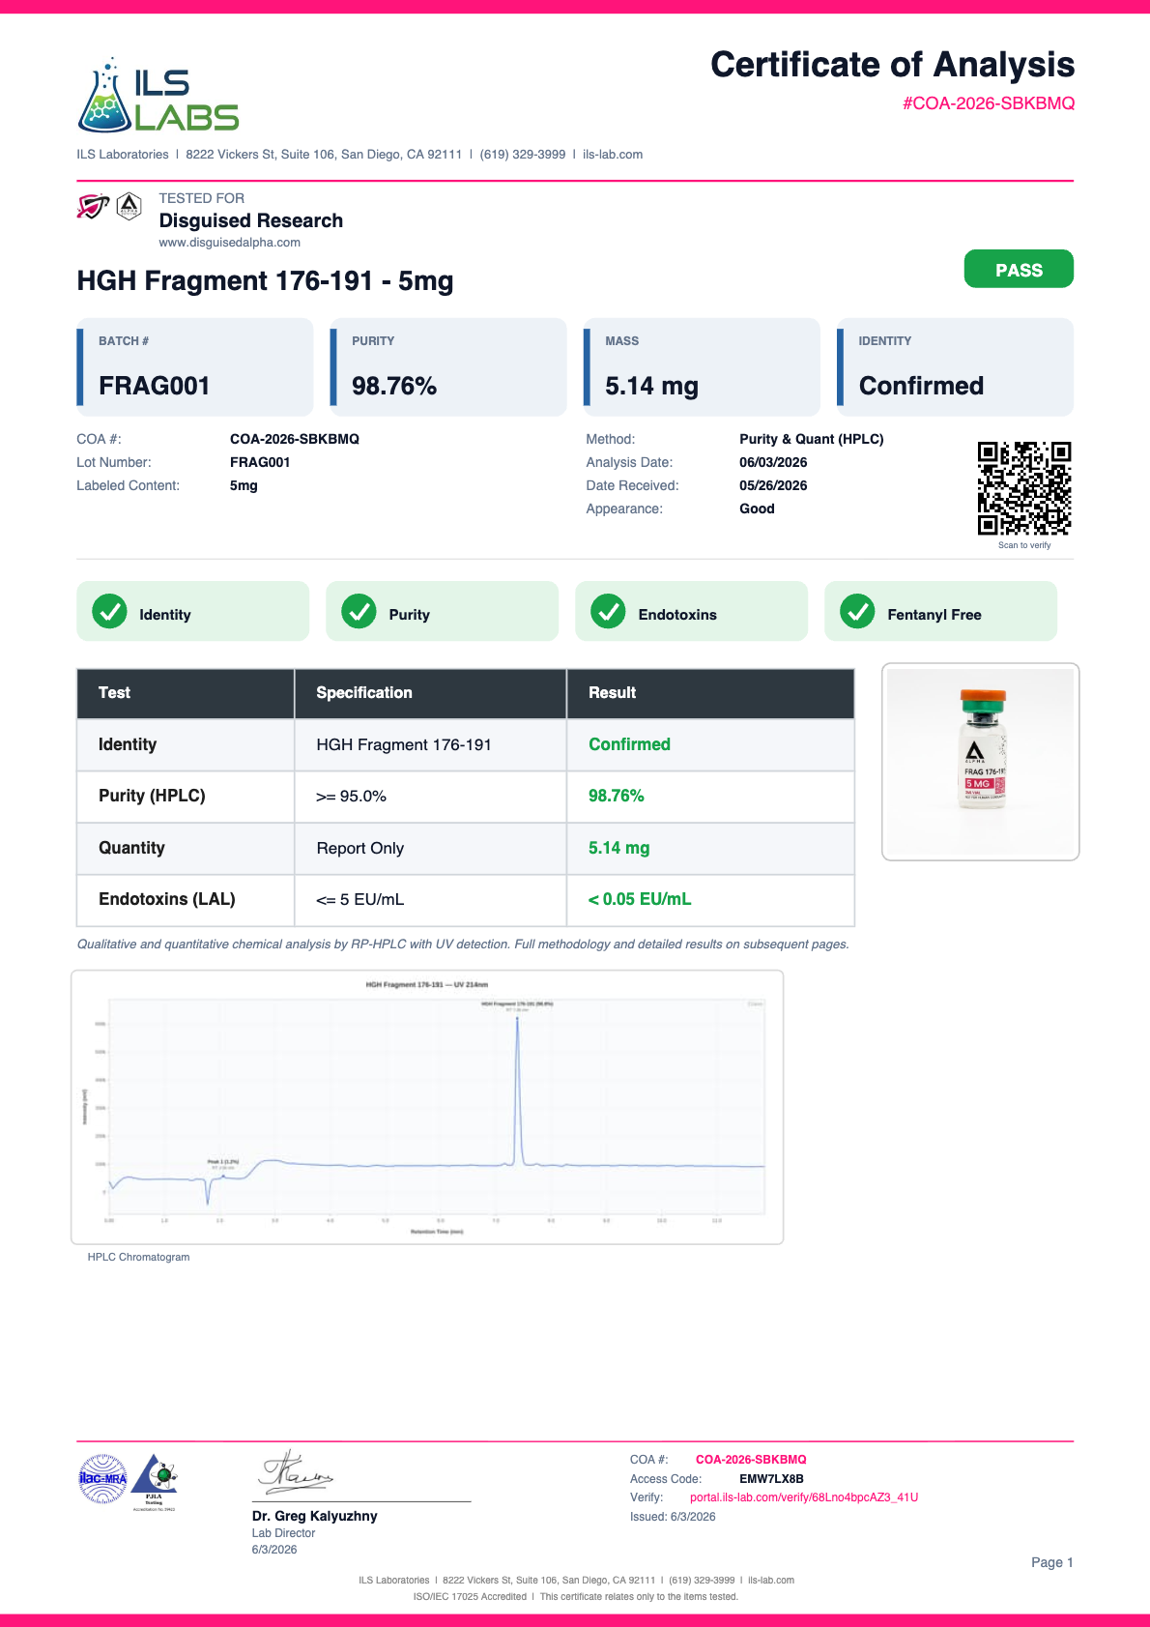Image resolution: width=1150 pixels, height=1627 pixels.
Task: Click the Labeled Content value 5mg
Action: point(244,485)
